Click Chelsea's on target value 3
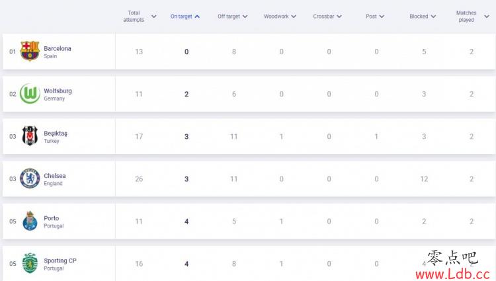Screen dimensions: 496x281 186,179
